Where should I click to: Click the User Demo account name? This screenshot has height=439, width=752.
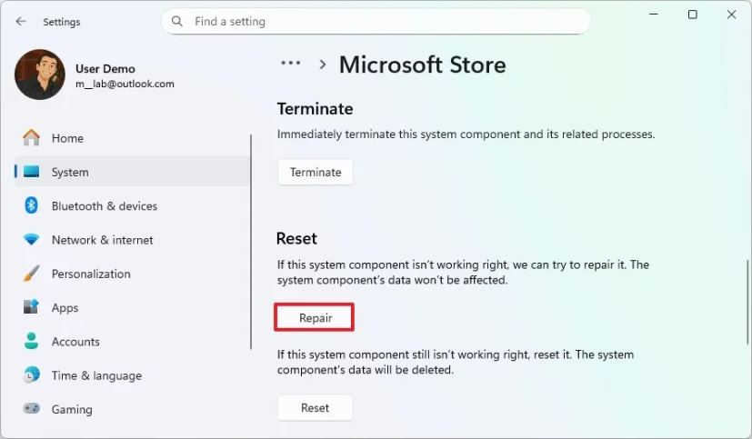[x=105, y=68]
